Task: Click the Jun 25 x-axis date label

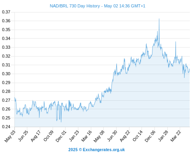Action: click(23, 136)
